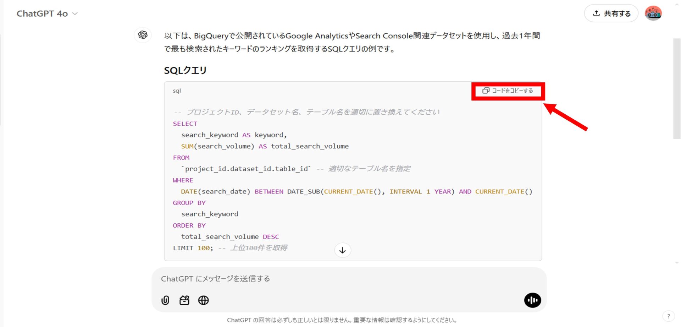Click the GROUP BY keyword
Image resolution: width=681 pixels, height=327 pixels.
pyautogui.click(x=189, y=203)
